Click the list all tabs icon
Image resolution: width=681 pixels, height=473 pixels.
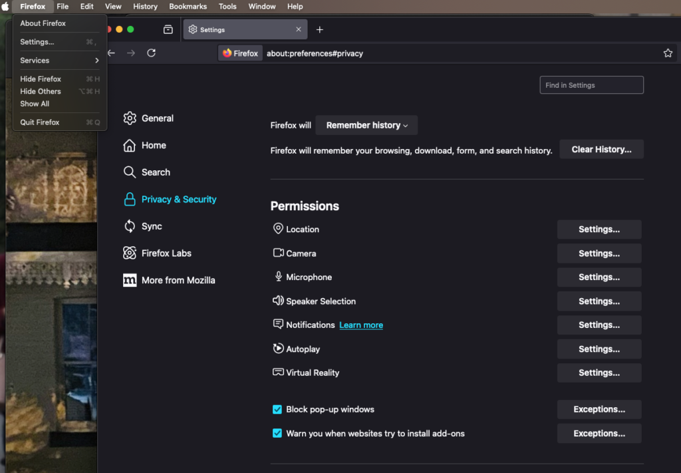(168, 30)
